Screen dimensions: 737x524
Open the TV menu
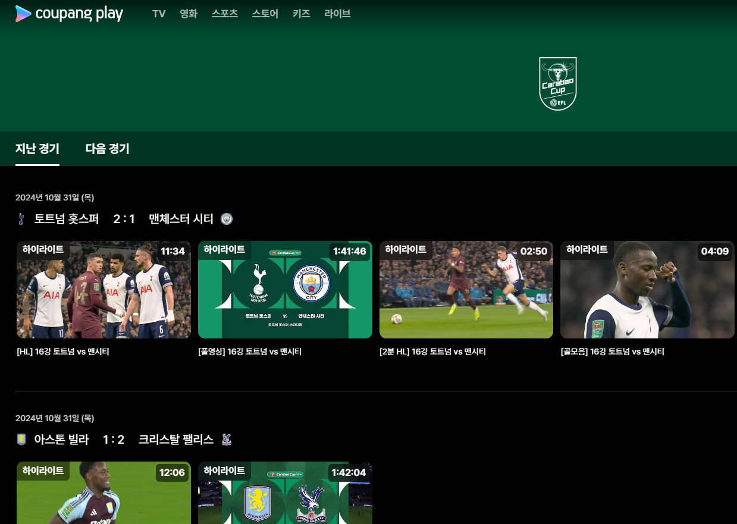[x=159, y=14]
